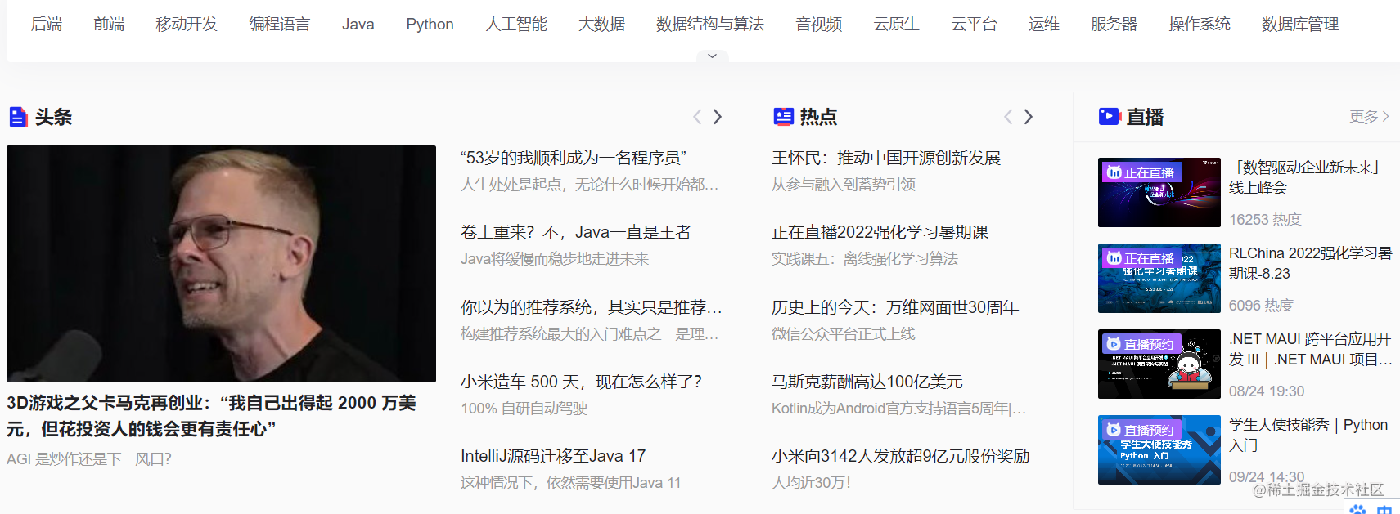Switch to 编程语言 category
Screen dimensions: 1400x514
[x=280, y=25]
